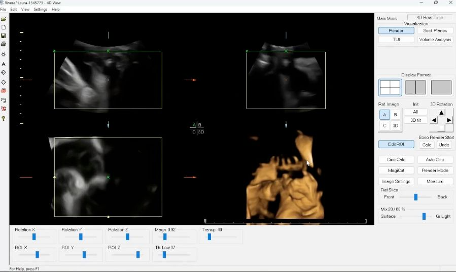This screenshot has width=456, height=272.
Task: Click the Rotation X slider handle
Action: click(x=34, y=236)
